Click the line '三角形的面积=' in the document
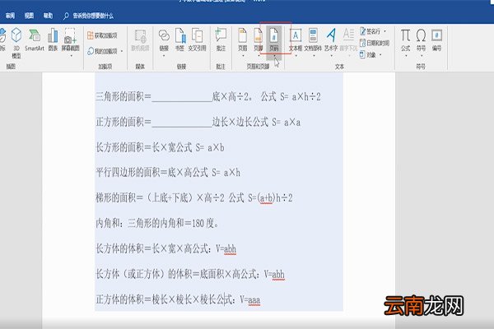Screen dimensions: 494x329 click(208, 97)
